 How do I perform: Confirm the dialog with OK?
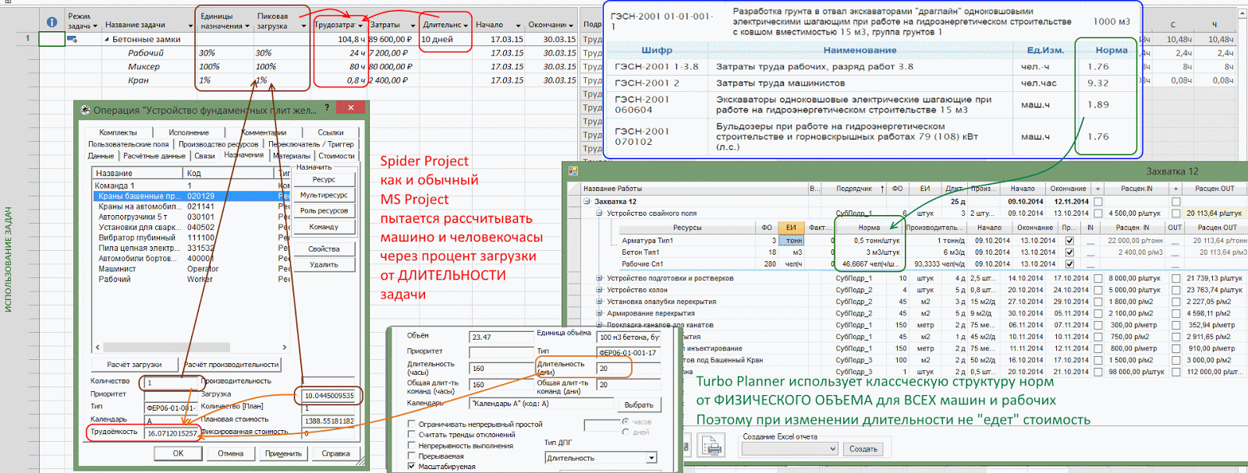tap(178, 453)
